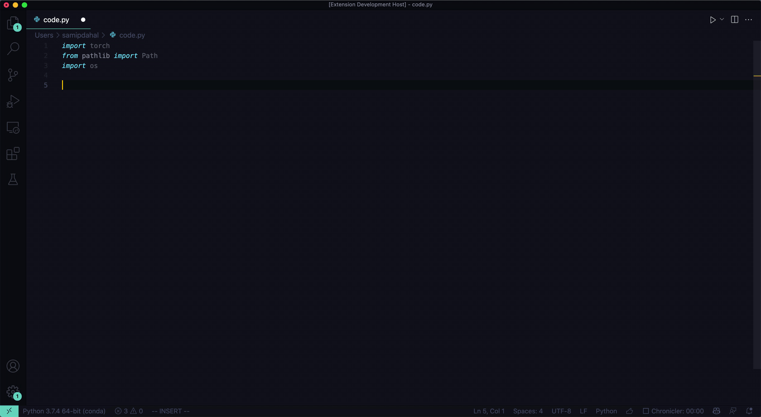Change end of line sequence LF
The height and width of the screenshot is (417, 761).
click(x=583, y=411)
